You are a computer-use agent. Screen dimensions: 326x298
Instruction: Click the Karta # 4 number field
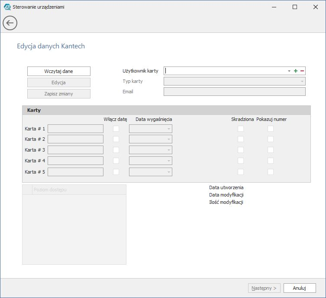tap(75, 161)
